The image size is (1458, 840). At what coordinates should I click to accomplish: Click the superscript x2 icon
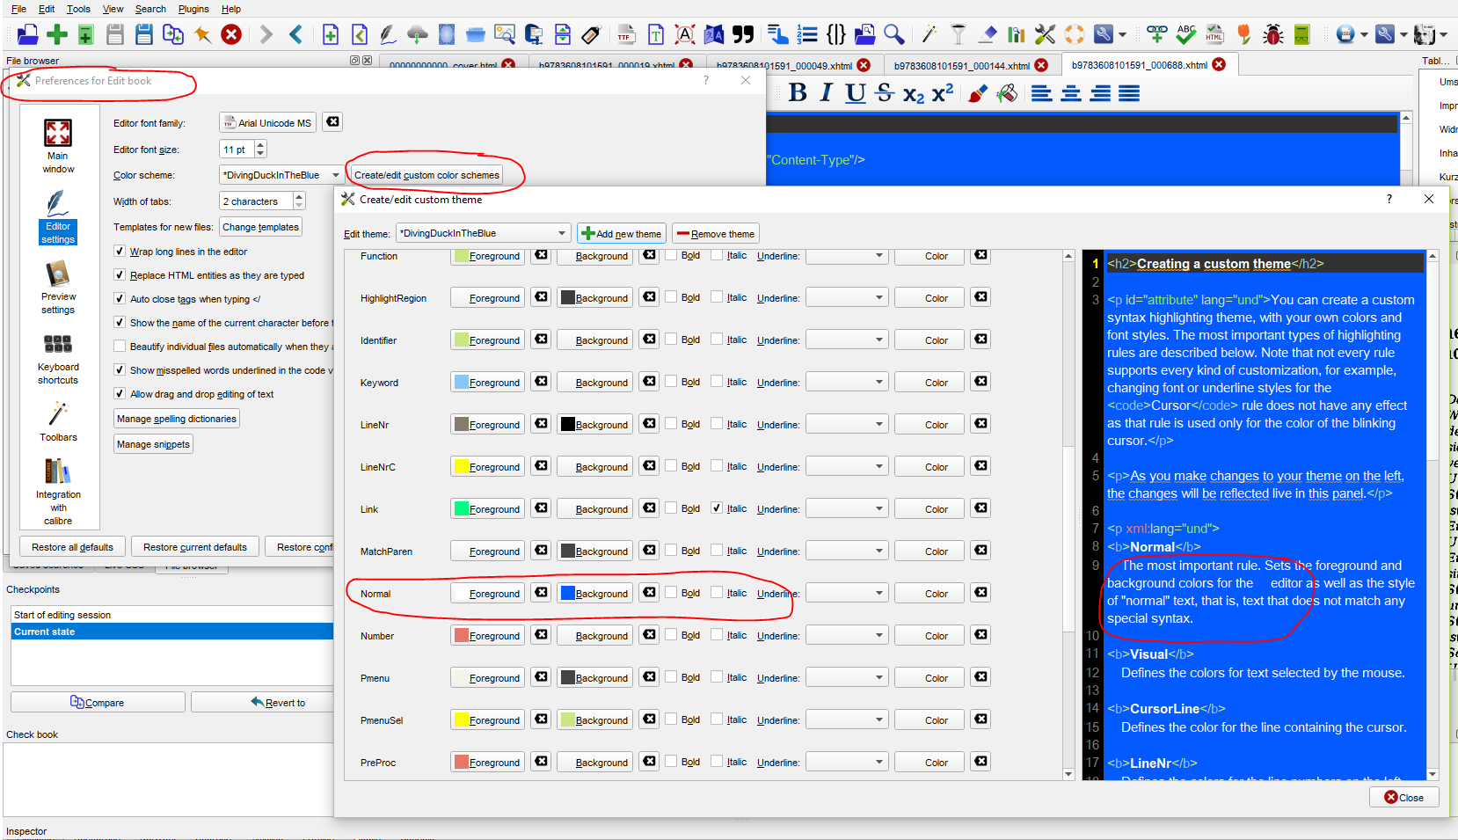pos(943,93)
